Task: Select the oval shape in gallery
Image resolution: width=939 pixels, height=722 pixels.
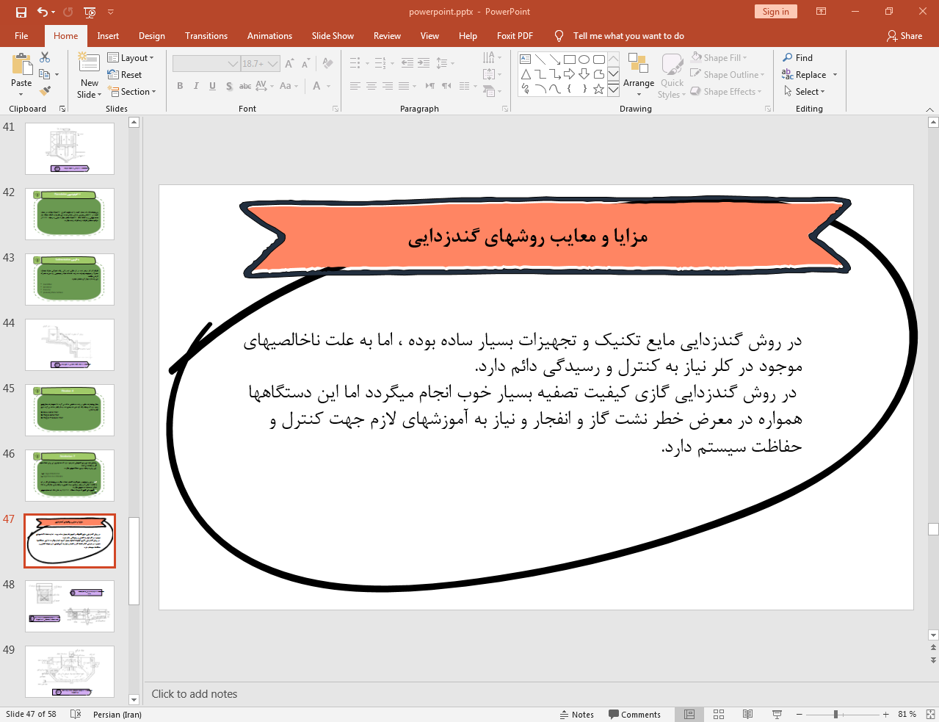Action: click(x=584, y=59)
